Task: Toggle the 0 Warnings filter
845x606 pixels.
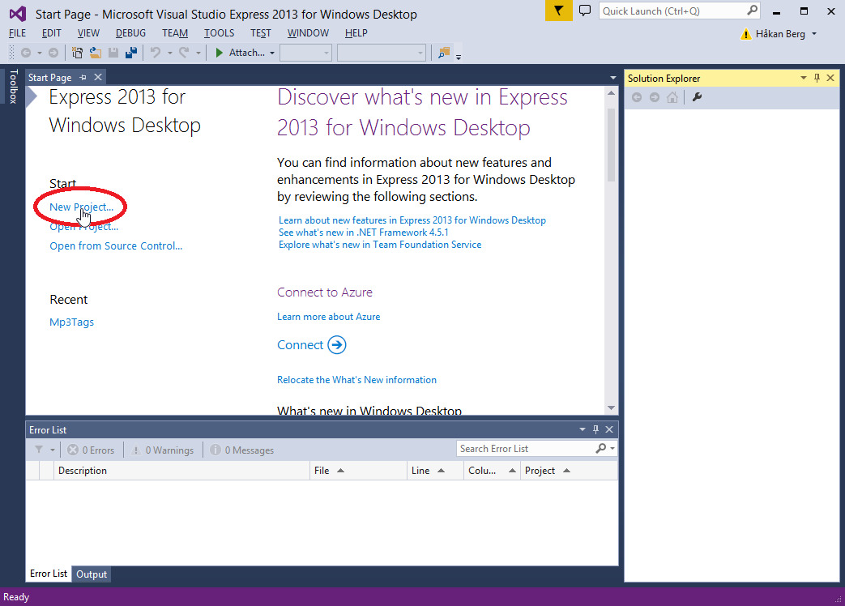Action: coord(162,450)
